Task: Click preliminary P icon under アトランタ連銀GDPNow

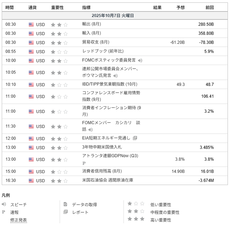Action: tap(84, 163)
